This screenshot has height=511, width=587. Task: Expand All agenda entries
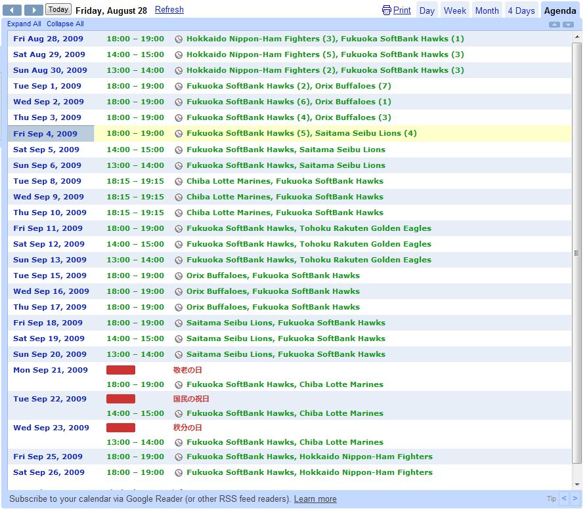point(24,24)
